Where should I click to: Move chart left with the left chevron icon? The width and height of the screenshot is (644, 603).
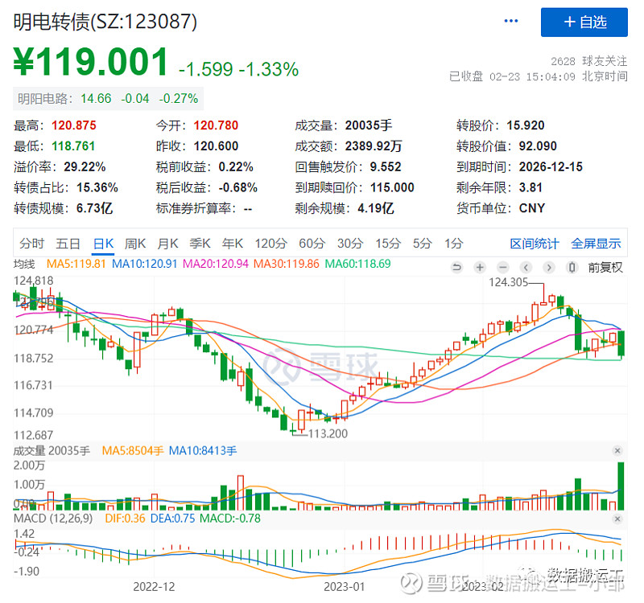point(526,268)
